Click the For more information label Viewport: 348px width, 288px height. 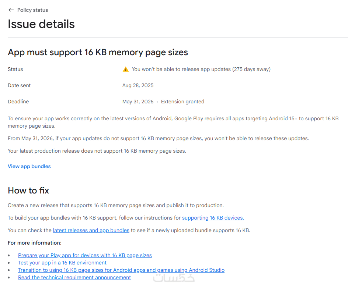[x=35, y=243]
